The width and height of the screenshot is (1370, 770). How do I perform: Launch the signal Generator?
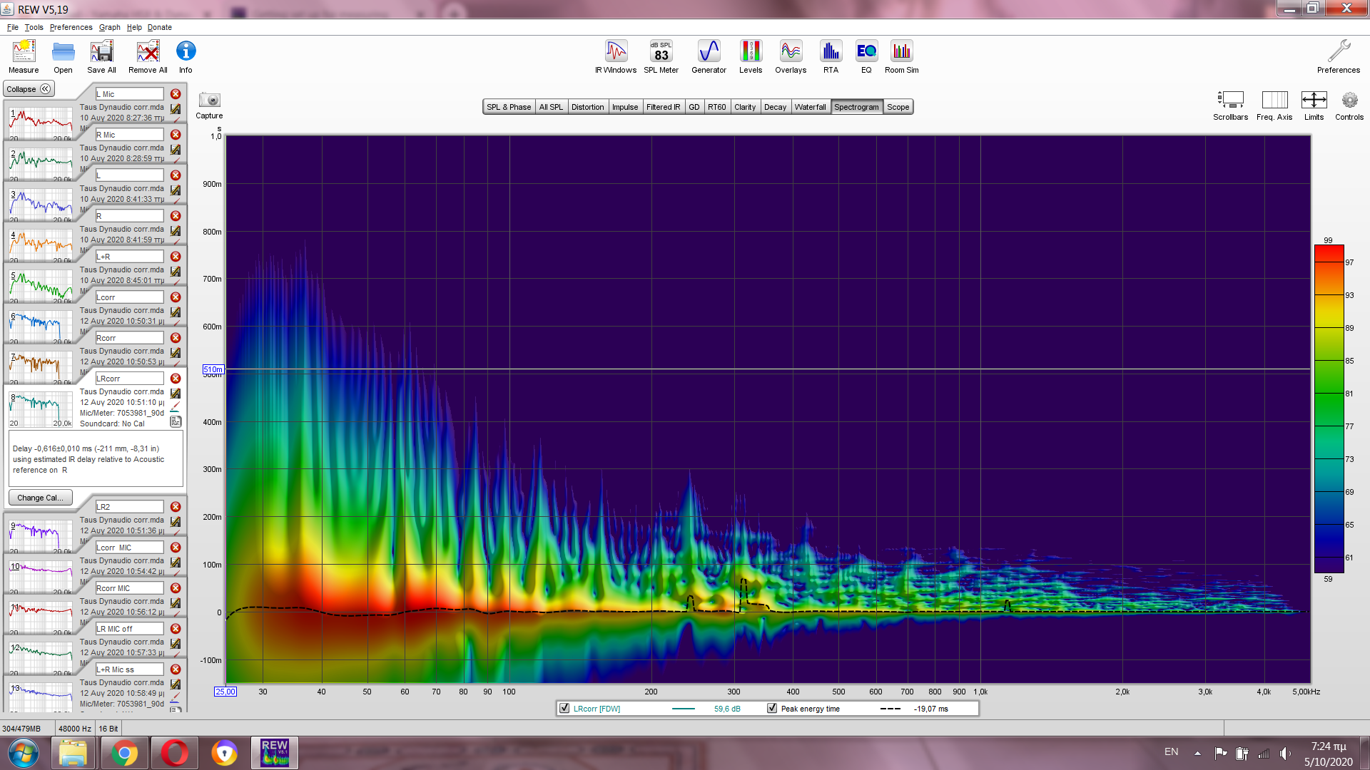pyautogui.click(x=709, y=56)
